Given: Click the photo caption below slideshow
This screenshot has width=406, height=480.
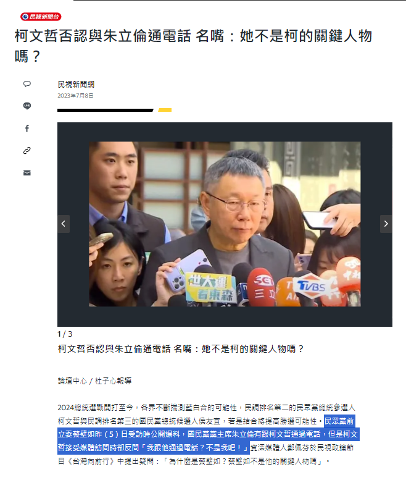Looking at the screenshot, I should click(x=181, y=348).
